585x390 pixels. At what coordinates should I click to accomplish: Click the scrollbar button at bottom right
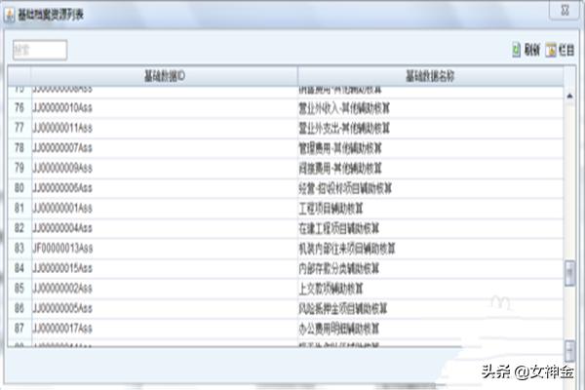[569, 350]
